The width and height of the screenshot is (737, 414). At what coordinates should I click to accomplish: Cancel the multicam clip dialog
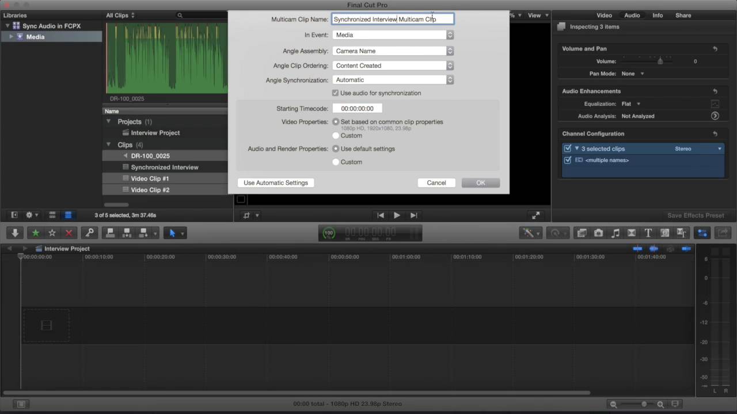tap(436, 183)
